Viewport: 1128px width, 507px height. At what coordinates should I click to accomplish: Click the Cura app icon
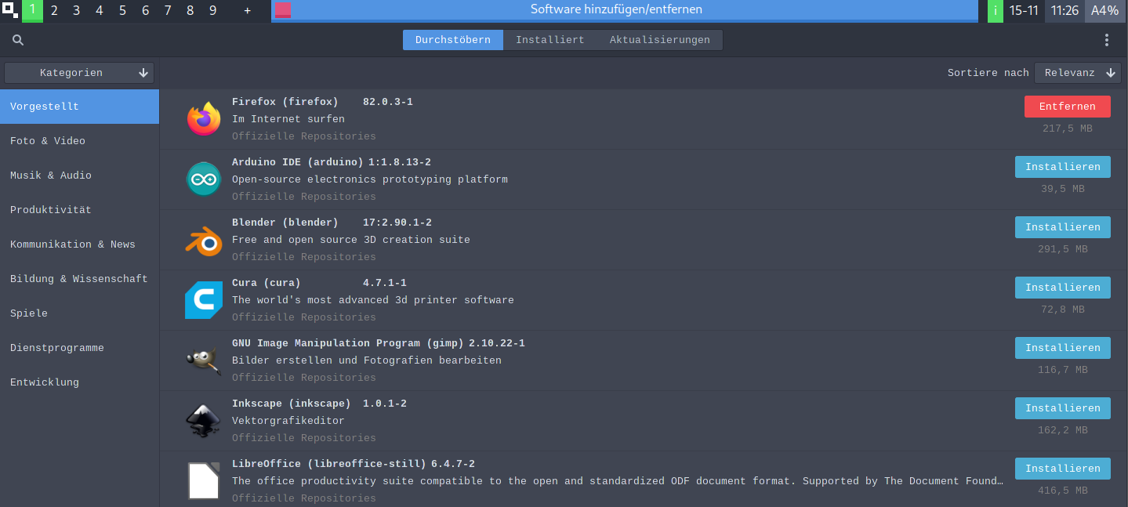coord(204,300)
